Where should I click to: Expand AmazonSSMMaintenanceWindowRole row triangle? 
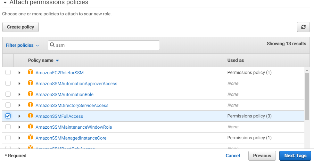pos(19,127)
